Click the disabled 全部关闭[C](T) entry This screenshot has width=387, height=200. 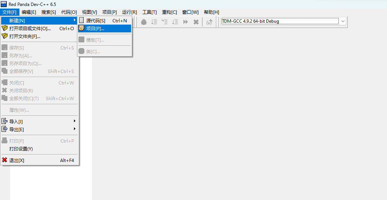[40, 98]
